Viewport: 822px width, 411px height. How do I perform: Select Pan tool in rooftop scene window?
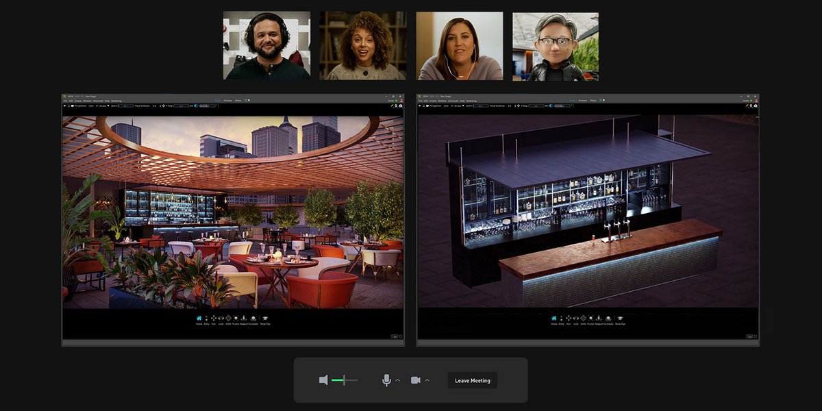pyautogui.click(x=214, y=319)
